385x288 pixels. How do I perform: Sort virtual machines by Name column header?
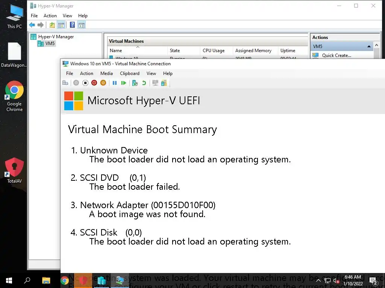tap(138, 51)
